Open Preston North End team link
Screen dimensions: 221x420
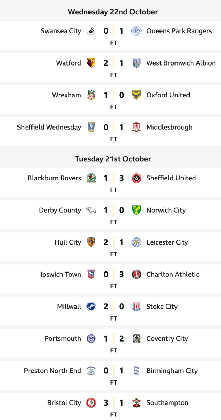click(52, 371)
